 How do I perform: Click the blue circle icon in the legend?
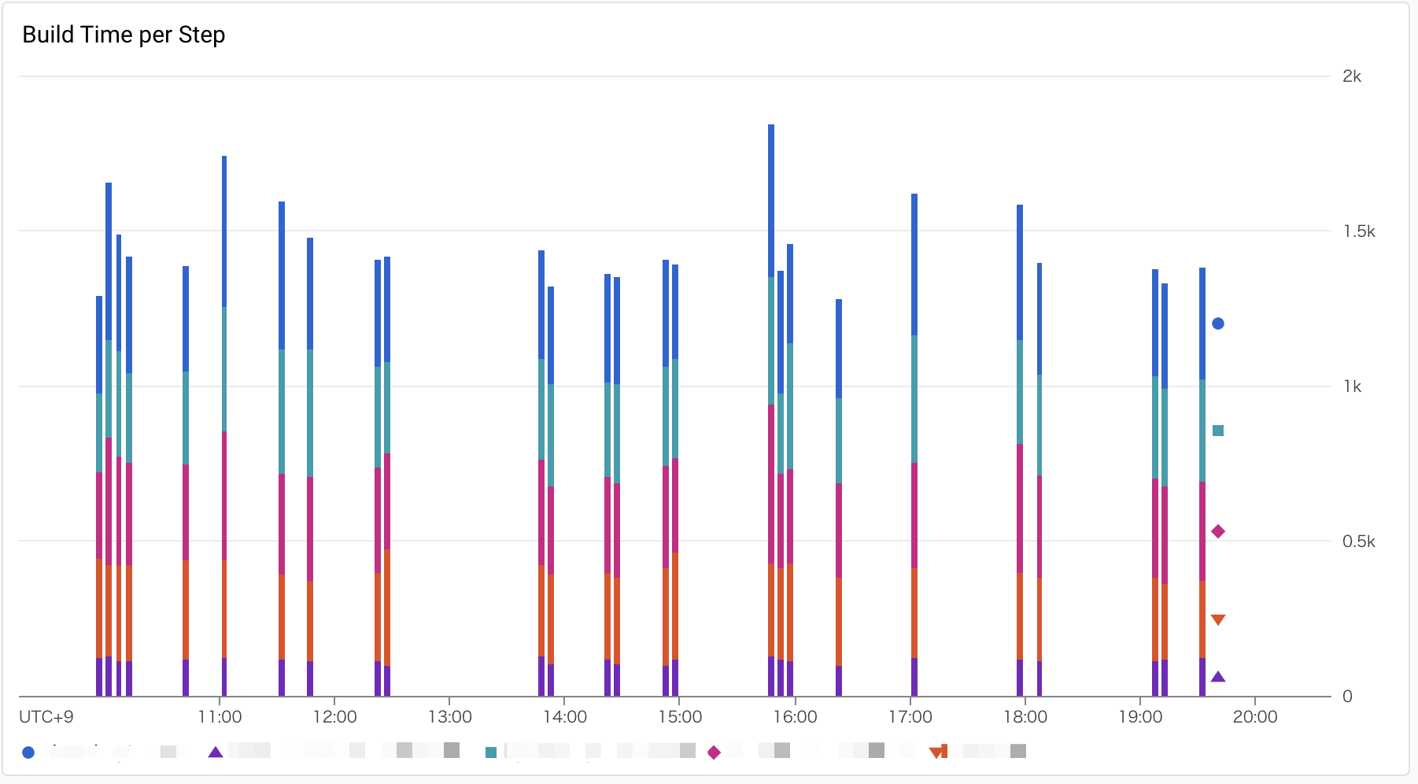[x=29, y=752]
